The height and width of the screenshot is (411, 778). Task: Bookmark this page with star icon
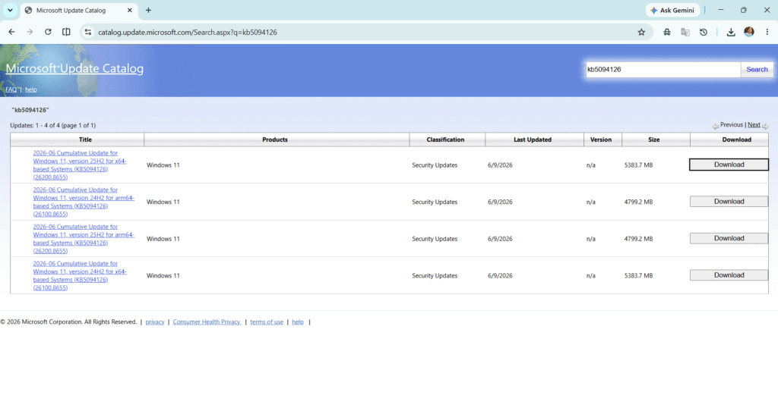tap(641, 32)
